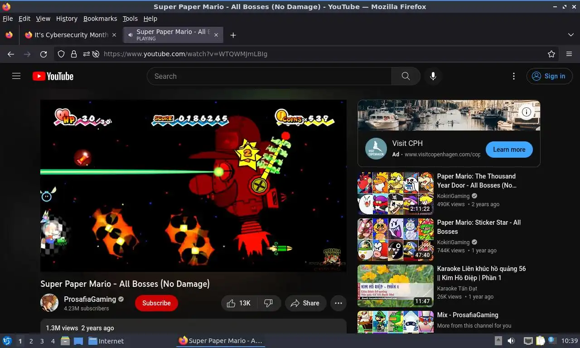Open the Visit Copenhagen ad logo
This screenshot has height=348, width=580.
coord(376,149)
